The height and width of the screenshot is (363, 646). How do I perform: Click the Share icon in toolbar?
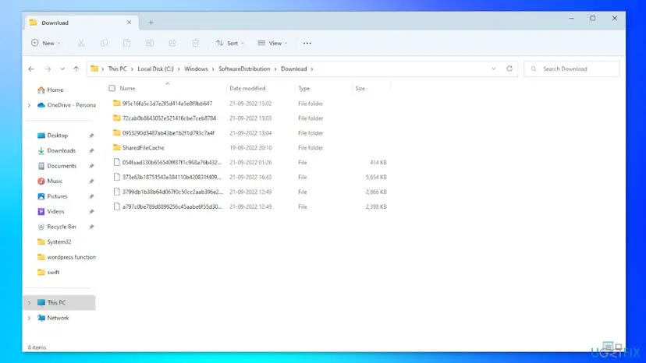pos(172,43)
